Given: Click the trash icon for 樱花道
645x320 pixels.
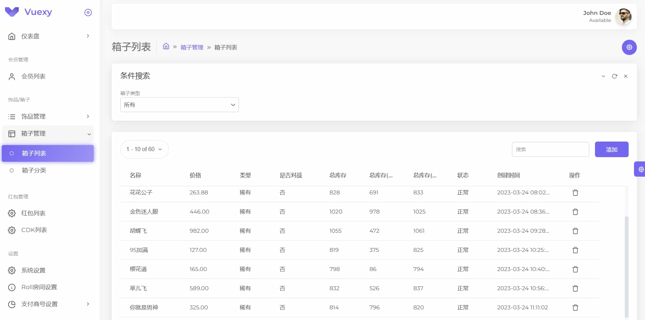Looking at the screenshot, I should [x=575, y=269].
